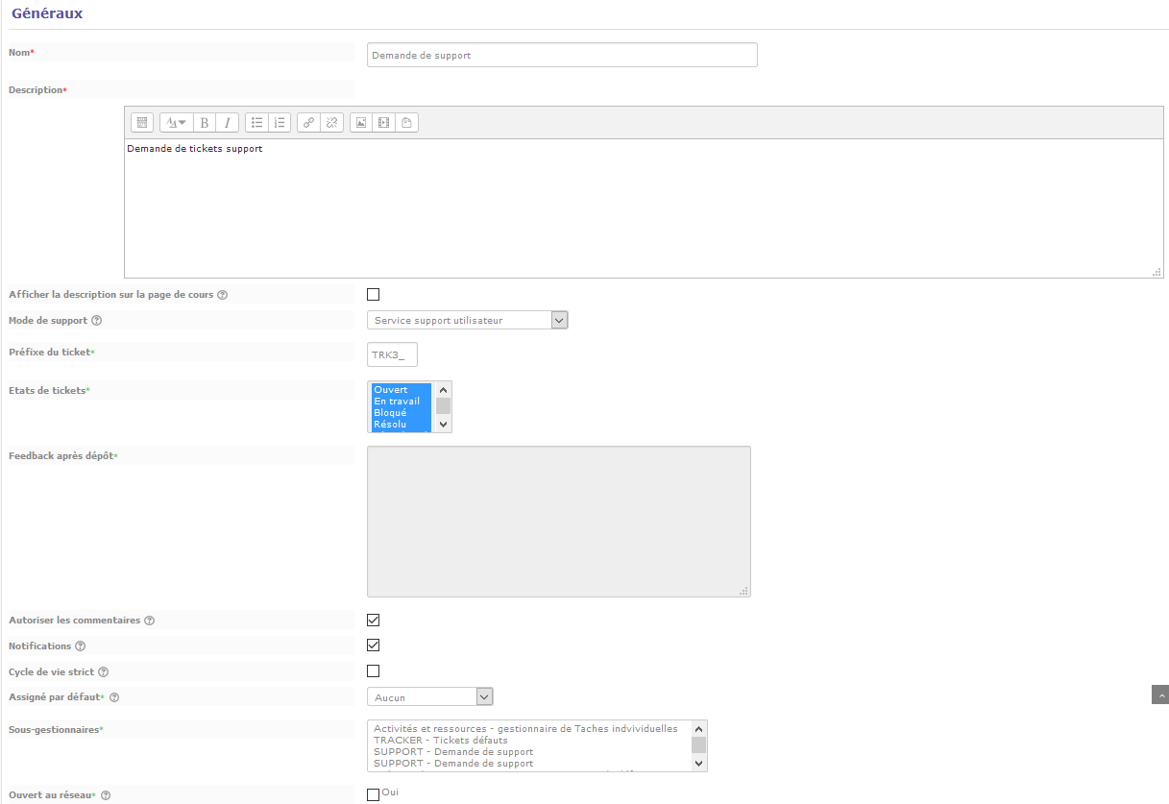This screenshot has width=1169, height=804.
Task: Insert media file via editor toolbar
Action: [383, 123]
